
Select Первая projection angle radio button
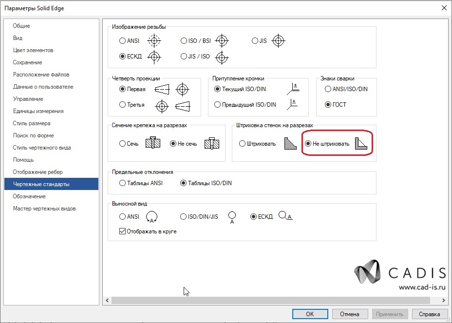[x=122, y=89]
